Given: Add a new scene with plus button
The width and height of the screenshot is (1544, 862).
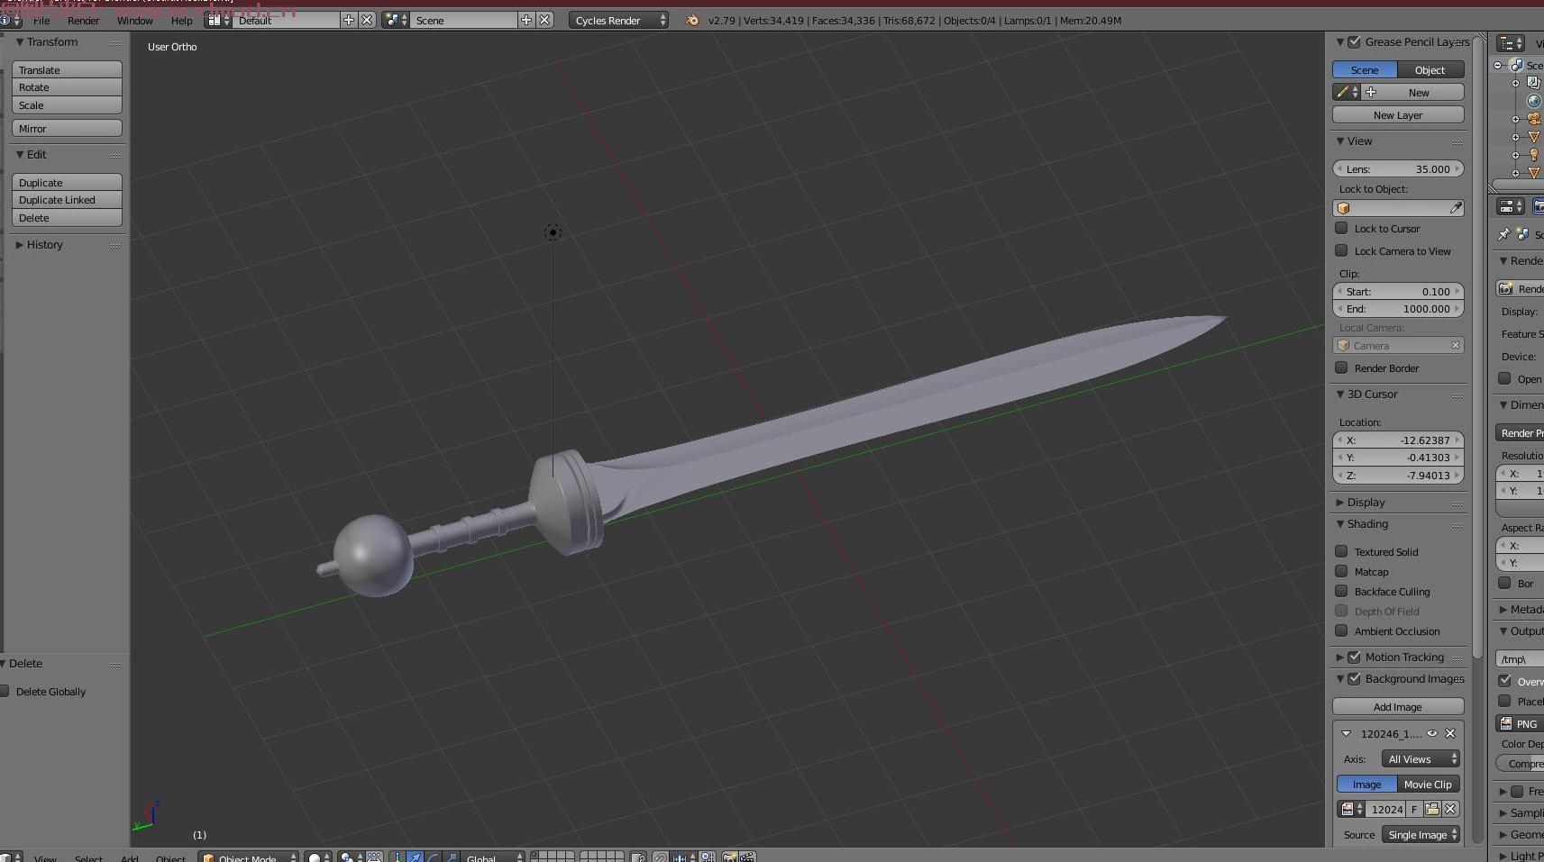Looking at the screenshot, I should pyautogui.click(x=526, y=20).
